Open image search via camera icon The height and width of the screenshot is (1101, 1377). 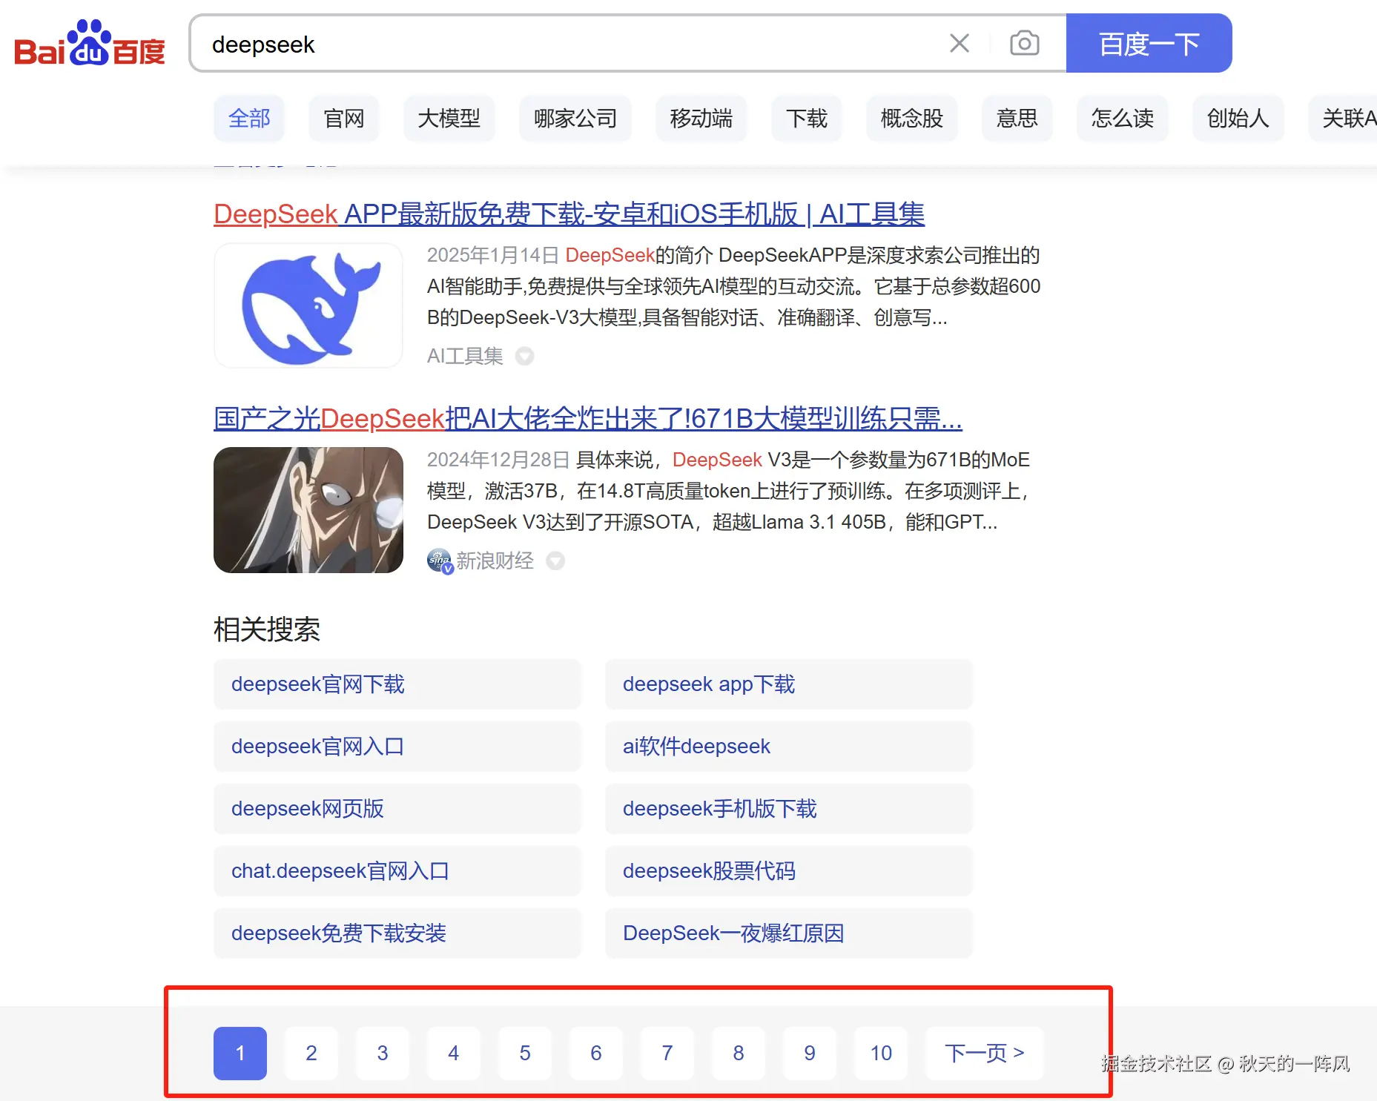(1024, 43)
